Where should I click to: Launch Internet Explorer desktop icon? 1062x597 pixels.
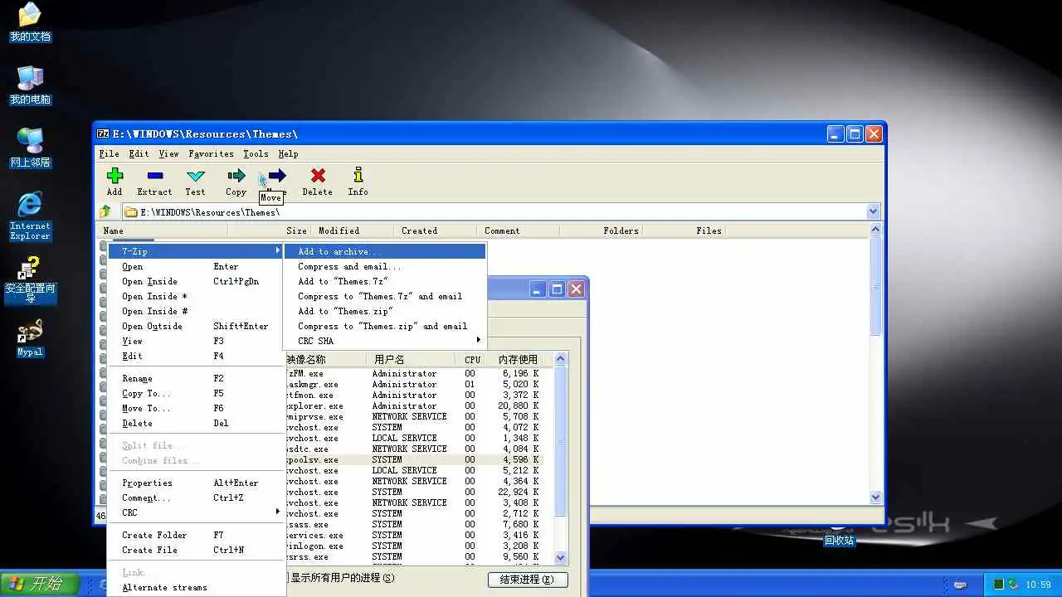click(30, 216)
